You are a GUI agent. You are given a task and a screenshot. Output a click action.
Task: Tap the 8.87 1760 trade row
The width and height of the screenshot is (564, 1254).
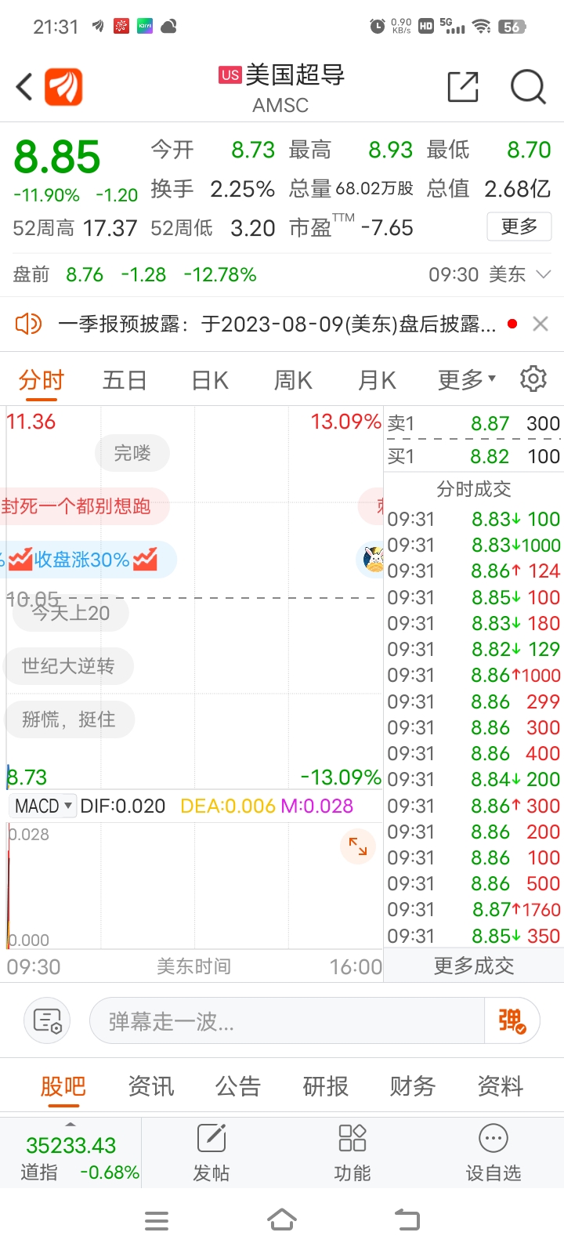coord(474,909)
